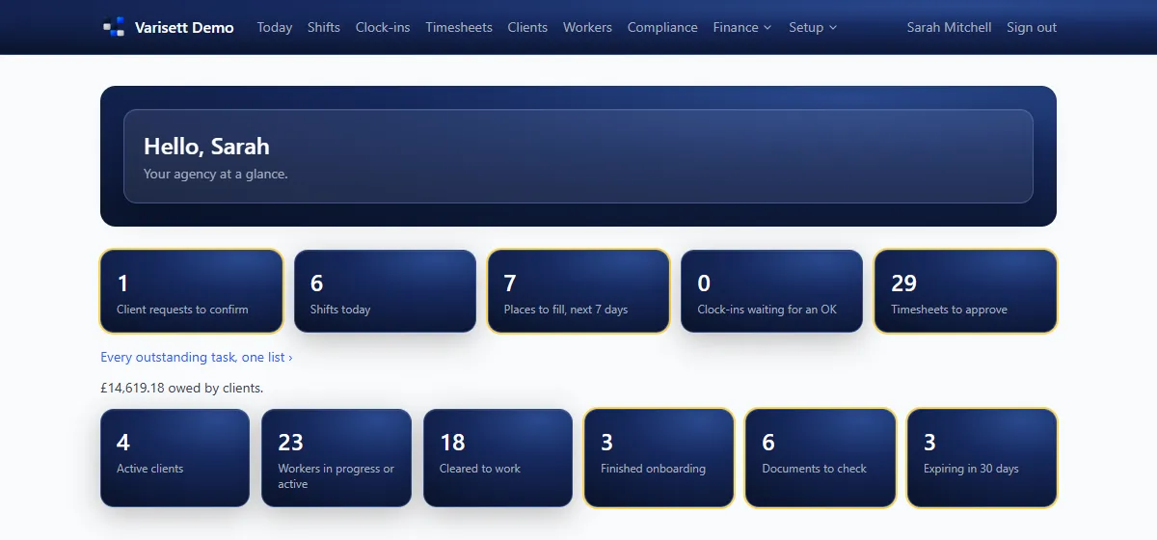1157x540 pixels.
Task: Go to the Today page
Action: click(275, 27)
